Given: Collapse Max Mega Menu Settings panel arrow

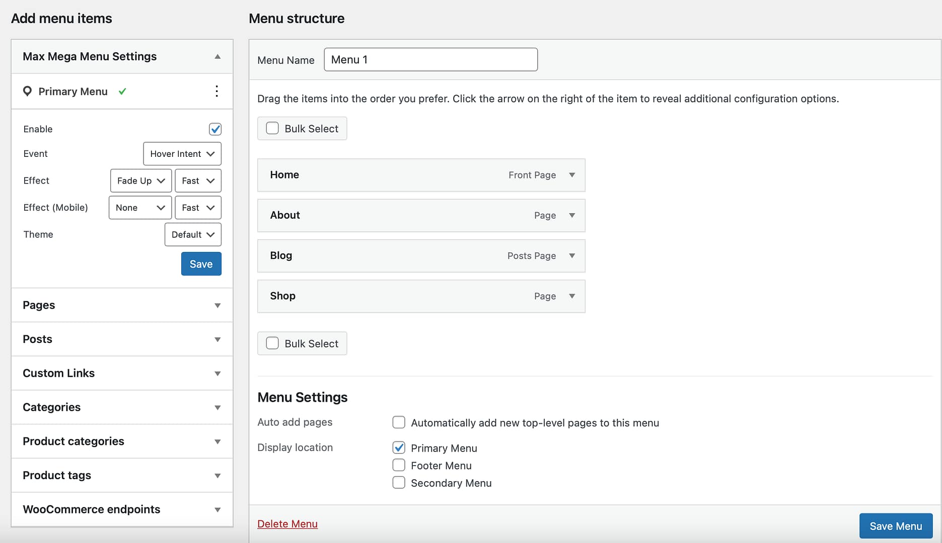Looking at the screenshot, I should (218, 56).
